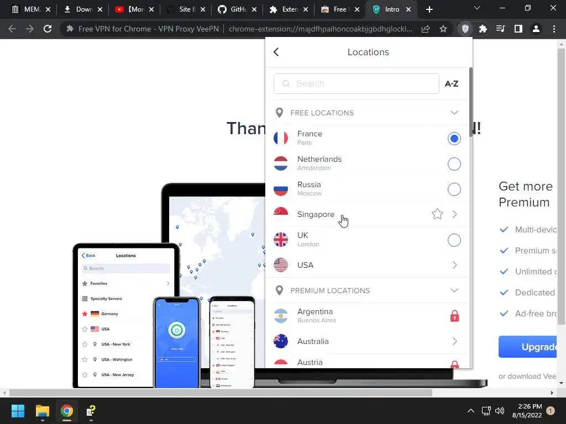The width and height of the screenshot is (566, 424).
Task: Open the tab search dropdown arrow
Action: (x=477, y=8)
